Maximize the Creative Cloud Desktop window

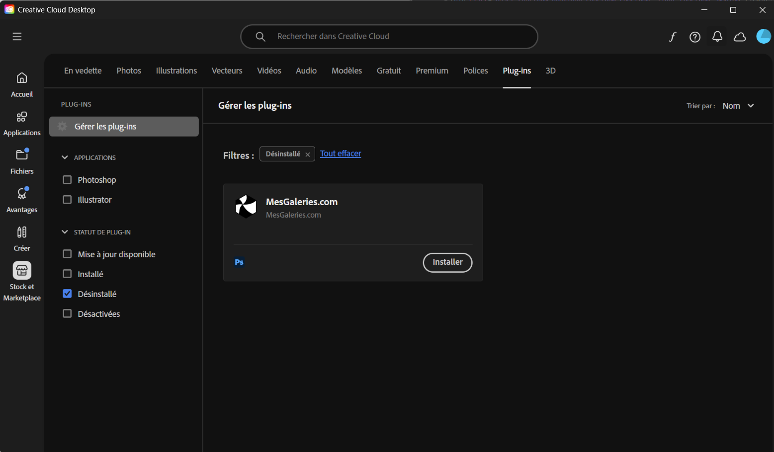(733, 10)
